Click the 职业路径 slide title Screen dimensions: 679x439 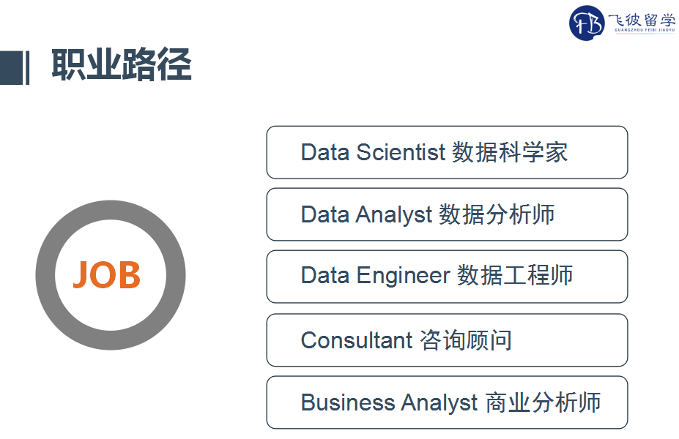[122, 64]
